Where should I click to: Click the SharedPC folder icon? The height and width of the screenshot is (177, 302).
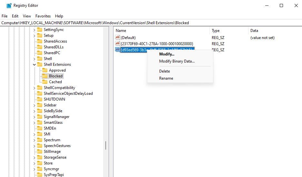pos(40,53)
